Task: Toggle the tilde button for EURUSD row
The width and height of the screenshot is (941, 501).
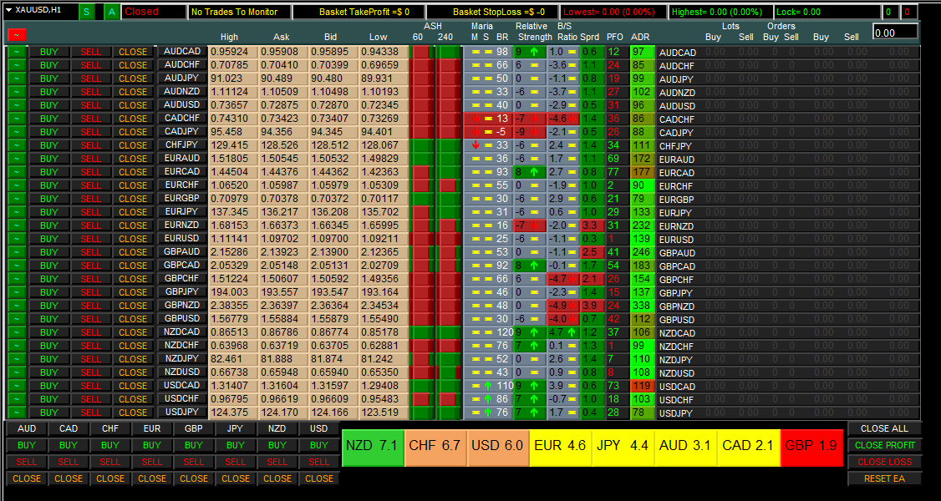Action: tap(17, 239)
